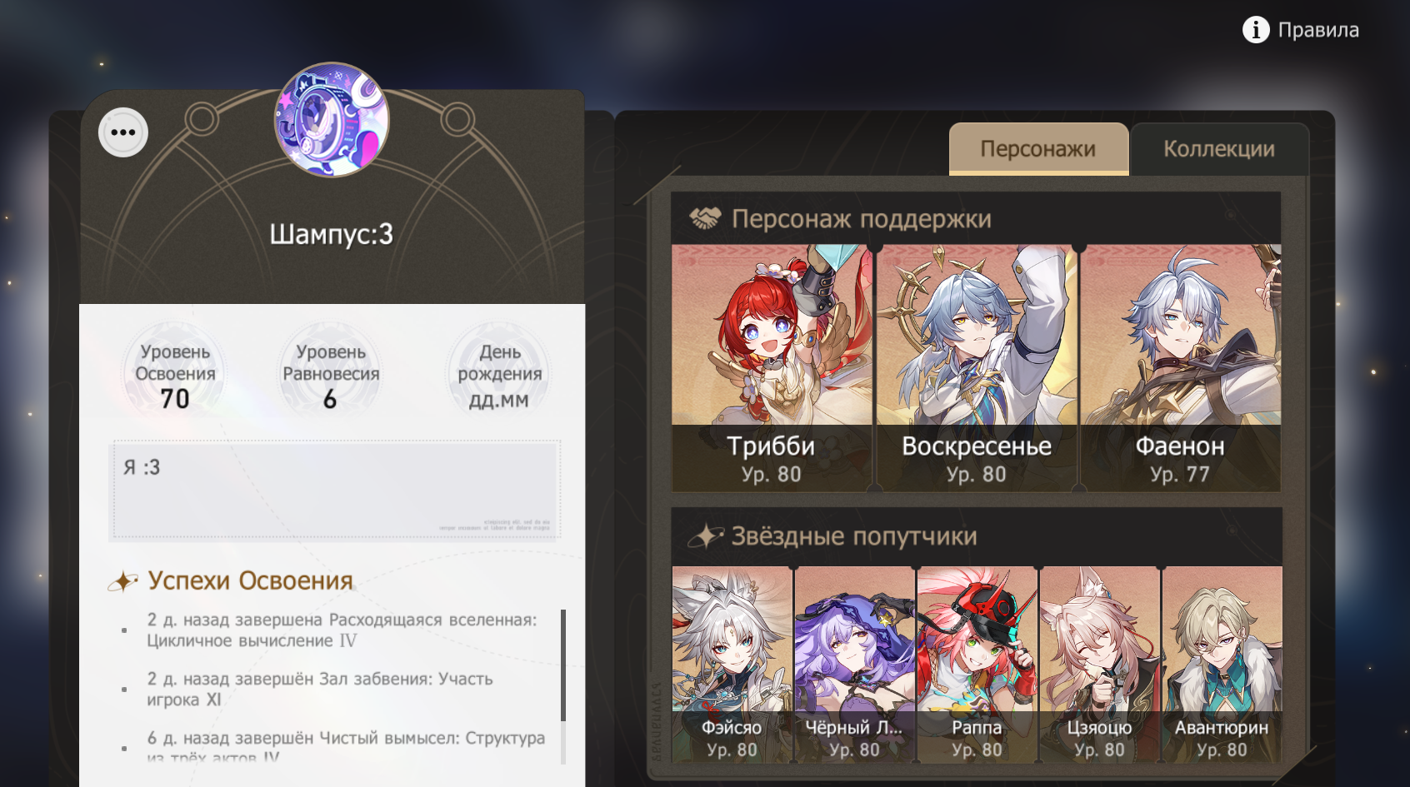The width and height of the screenshot is (1410, 787).
Task: Open the Авантюрин companion card
Action: pyautogui.click(x=1222, y=665)
